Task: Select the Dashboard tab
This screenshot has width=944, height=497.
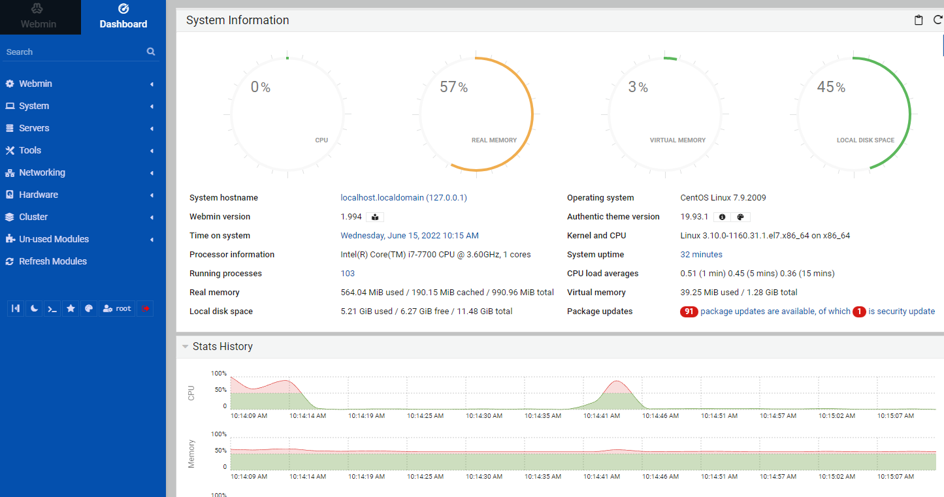Action: click(x=123, y=17)
